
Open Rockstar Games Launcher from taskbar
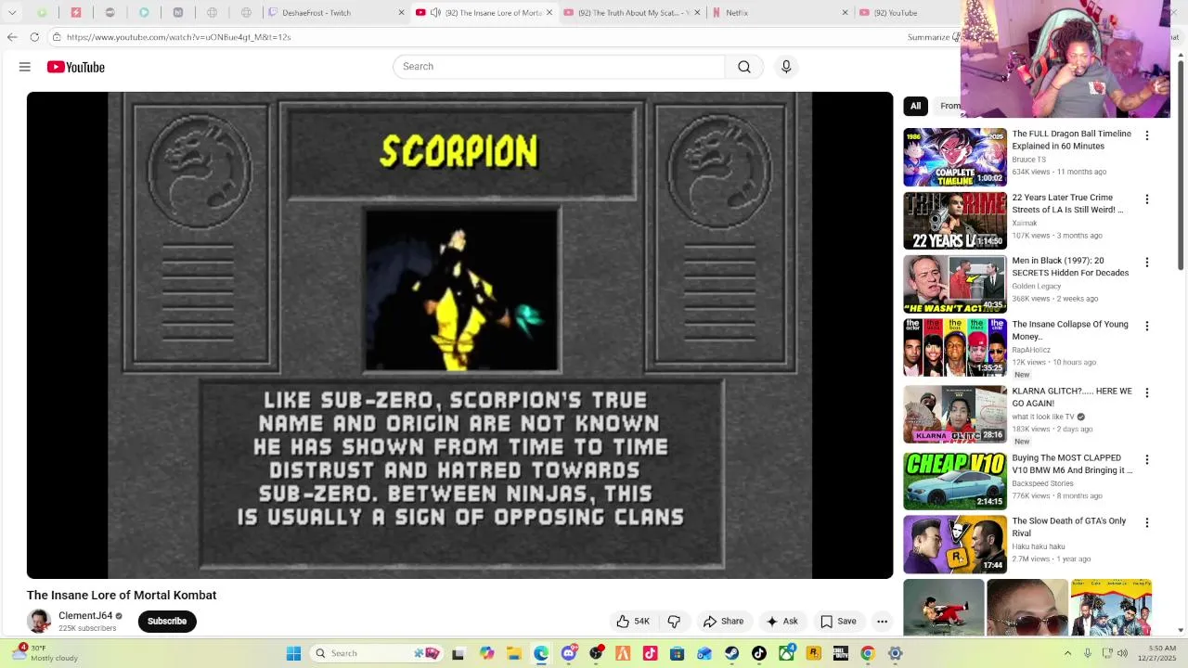click(x=814, y=653)
